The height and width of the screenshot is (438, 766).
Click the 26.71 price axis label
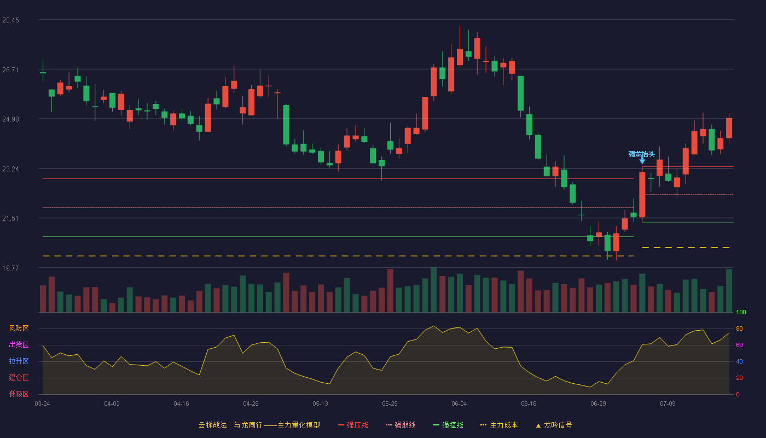(x=10, y=70)
